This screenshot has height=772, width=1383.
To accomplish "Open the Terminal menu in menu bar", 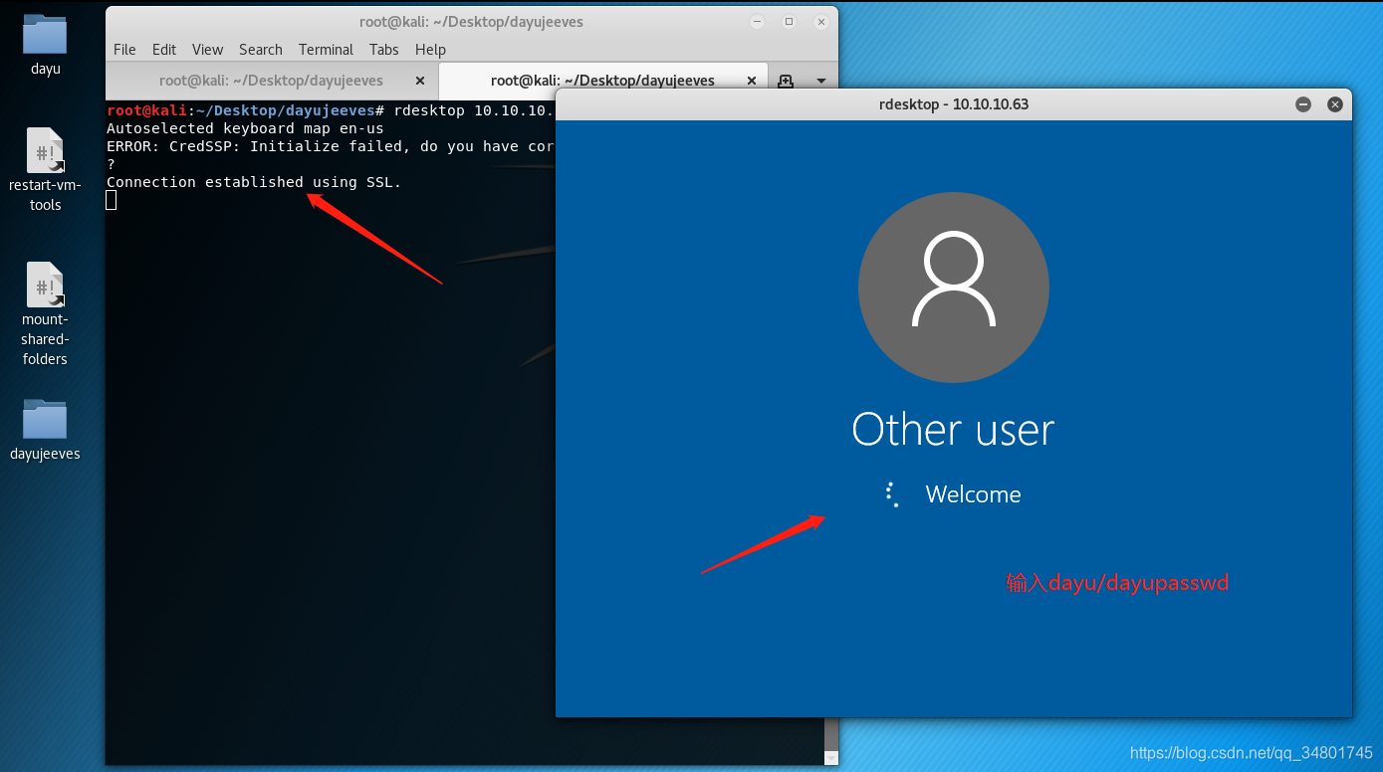I will 326,49.
